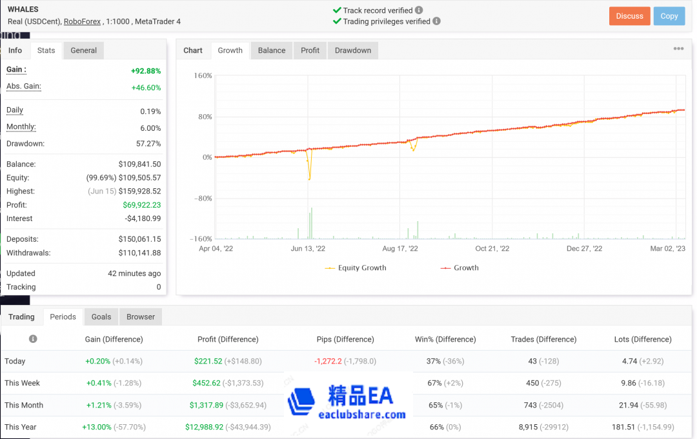Screen dimensions: 697x439
Task: Select the Goals tab
Action: (x=101, y=317)
